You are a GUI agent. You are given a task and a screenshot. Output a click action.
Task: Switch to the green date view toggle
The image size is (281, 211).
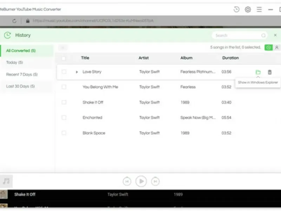[268, 47]
